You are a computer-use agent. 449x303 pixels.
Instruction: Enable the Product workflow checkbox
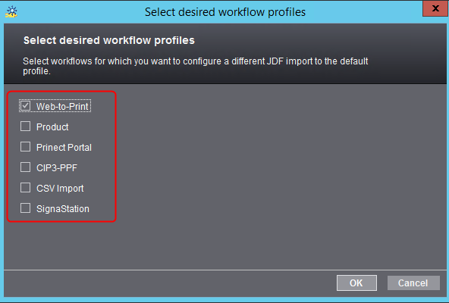click(x=26, y=127)
